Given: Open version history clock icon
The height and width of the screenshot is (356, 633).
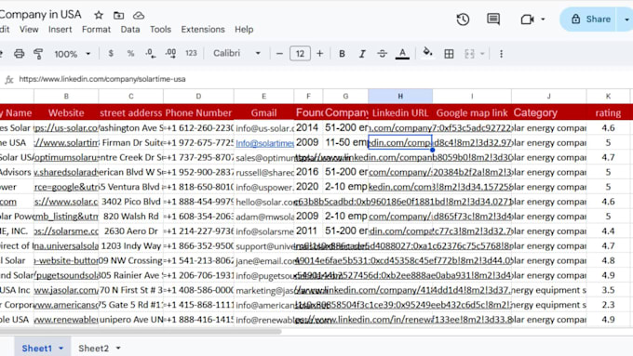Looking at the screenshot, I should pyautogui.click(x=463, y=19).
